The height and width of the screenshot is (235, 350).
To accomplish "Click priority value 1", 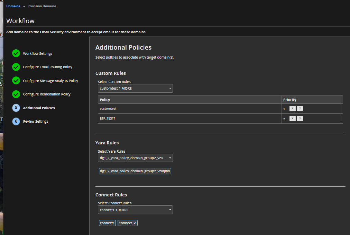I will pyautogui.click(x=284, y=109).
